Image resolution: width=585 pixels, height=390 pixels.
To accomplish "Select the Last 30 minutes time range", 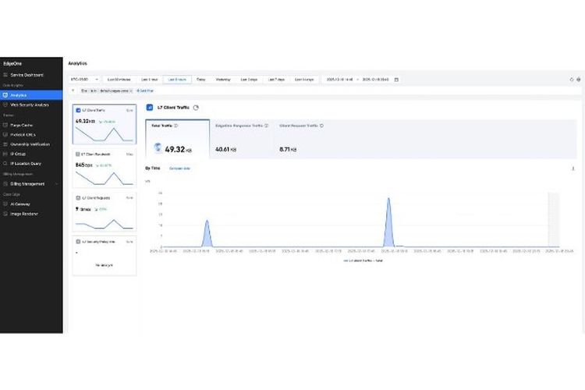I will 119,80.
